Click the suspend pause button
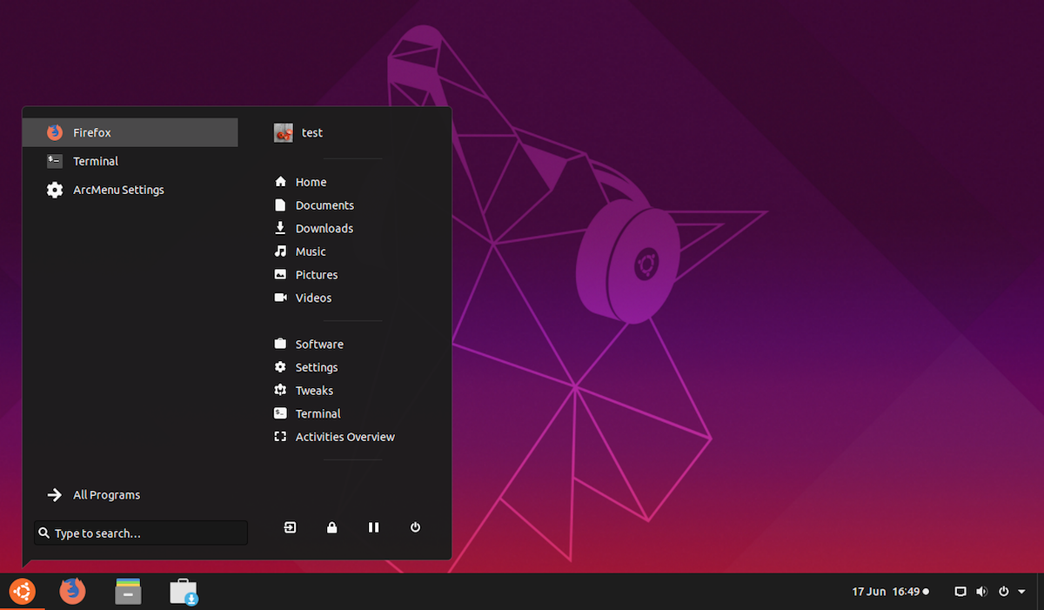Screen dimensions: 1044x610 pyautogui.click(x=373, y=527)
